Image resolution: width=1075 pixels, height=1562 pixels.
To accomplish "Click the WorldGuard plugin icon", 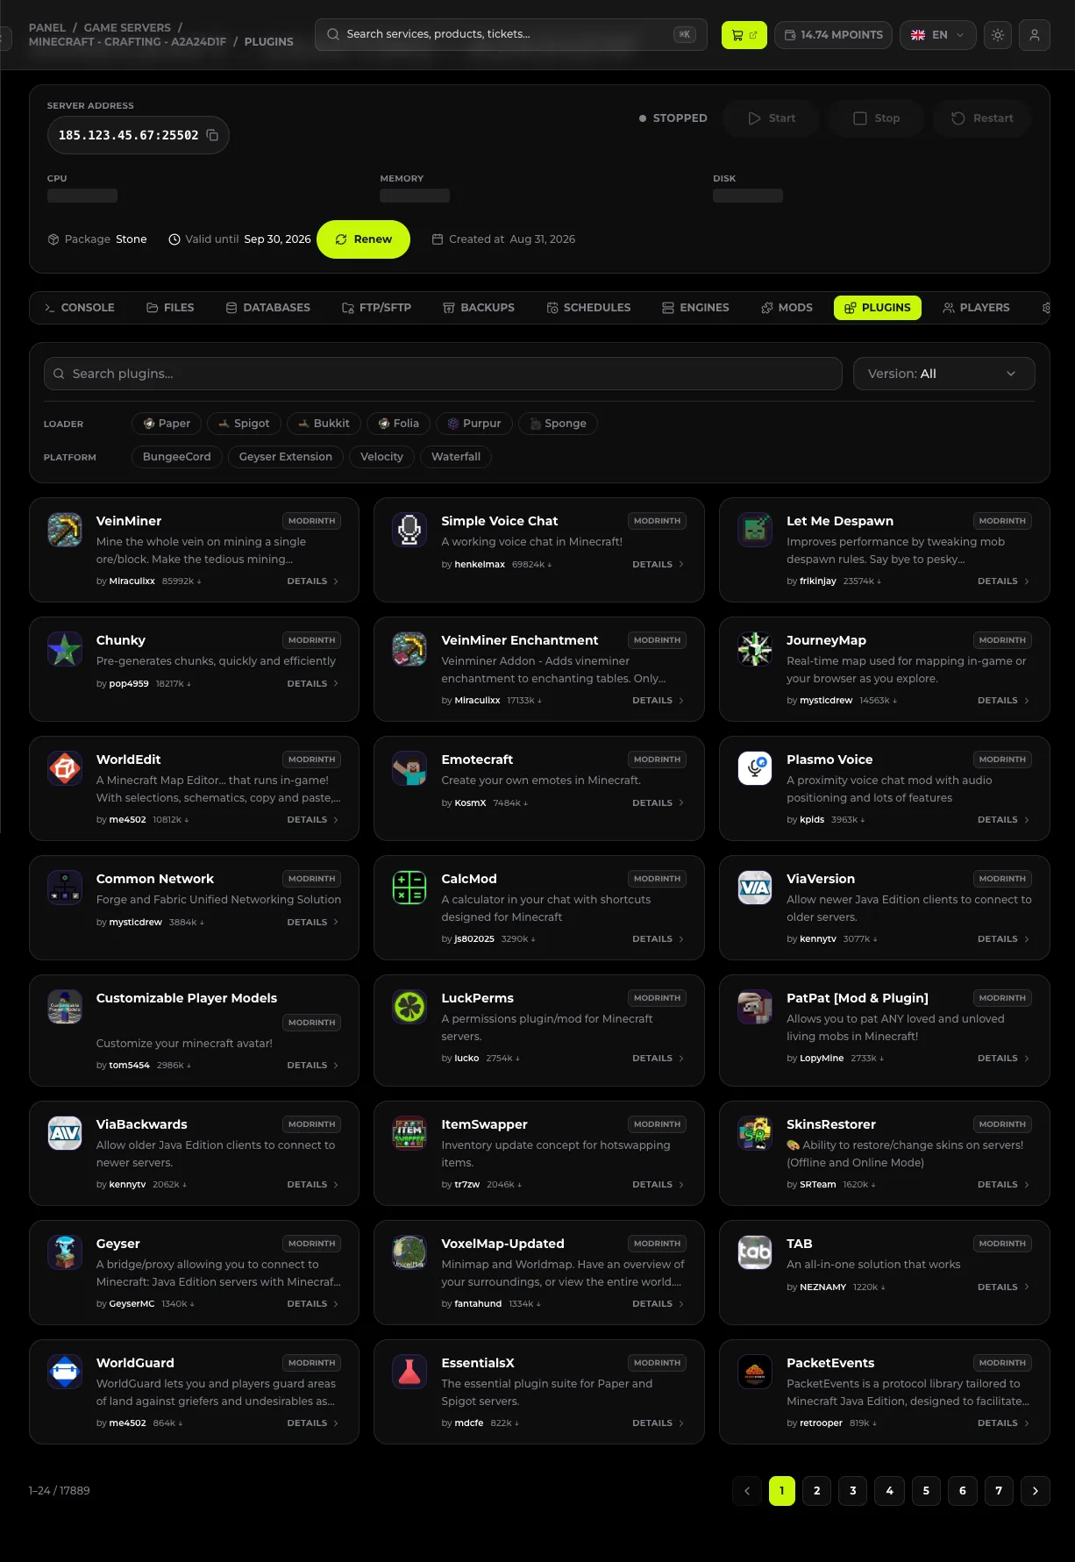I will tap(65, 1372).
